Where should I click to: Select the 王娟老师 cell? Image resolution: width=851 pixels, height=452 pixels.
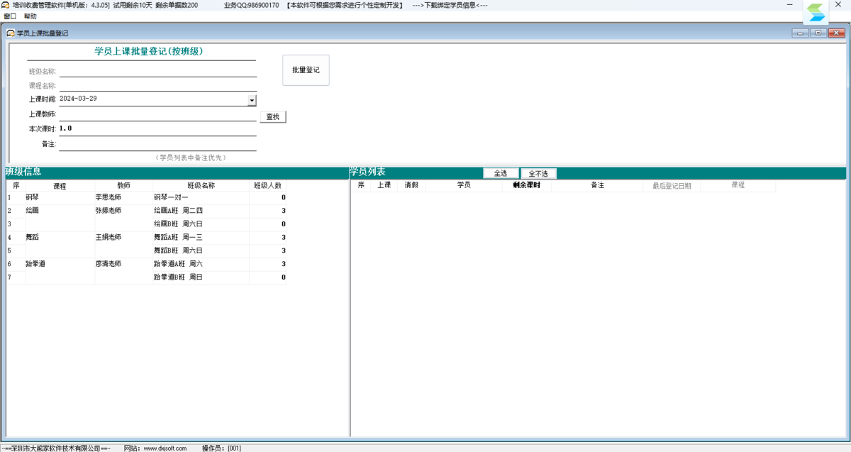123,238
